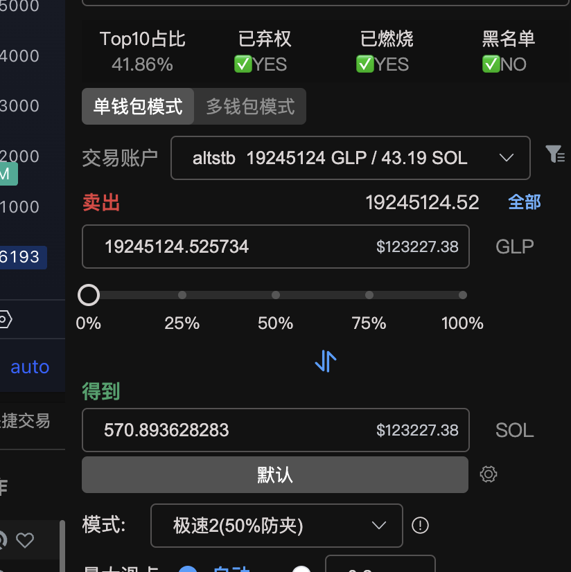Screen dimensions: 571x572
Task: Click the 3000 chart axis label
Action: pyautogui.click(x=19, y=106)
